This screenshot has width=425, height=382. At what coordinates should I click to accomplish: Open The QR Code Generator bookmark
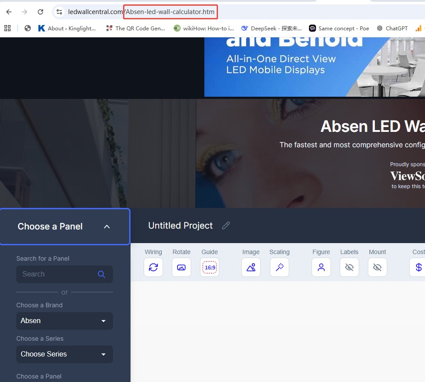click(x=135, y=28)
